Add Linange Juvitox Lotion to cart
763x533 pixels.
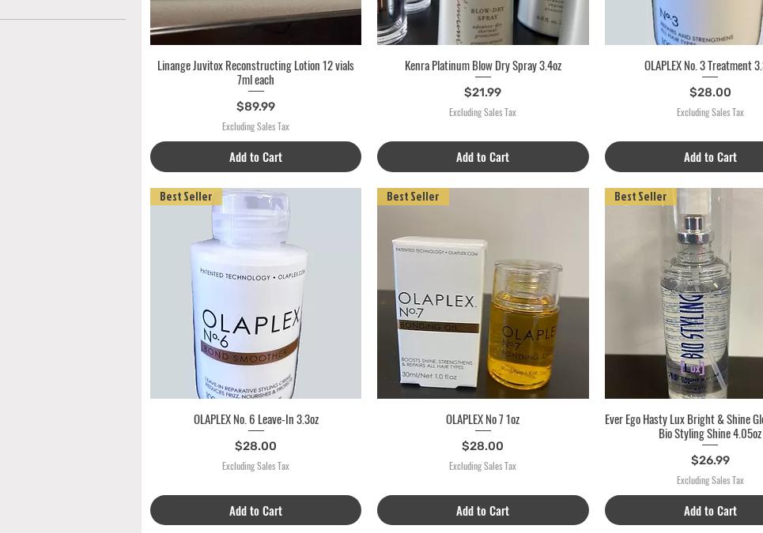[x=255, y=157]
